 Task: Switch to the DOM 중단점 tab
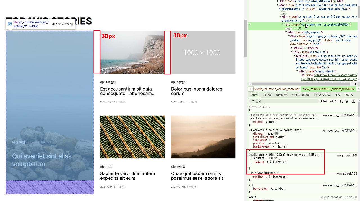(x=322, y=95)
